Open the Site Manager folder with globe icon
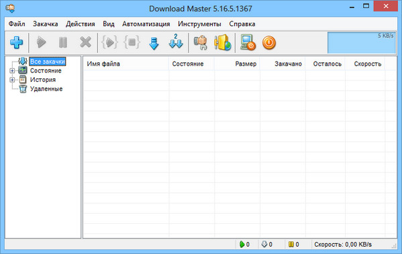 point(223,42)
